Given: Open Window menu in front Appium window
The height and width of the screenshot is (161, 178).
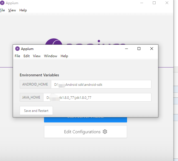Looking at the screenshot, I should tap(50, 56).
